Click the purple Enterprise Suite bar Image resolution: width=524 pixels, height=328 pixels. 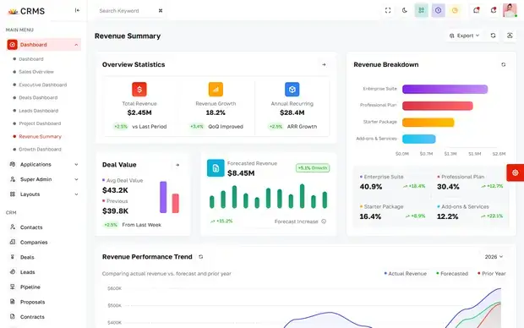click(x=445, y=90)
